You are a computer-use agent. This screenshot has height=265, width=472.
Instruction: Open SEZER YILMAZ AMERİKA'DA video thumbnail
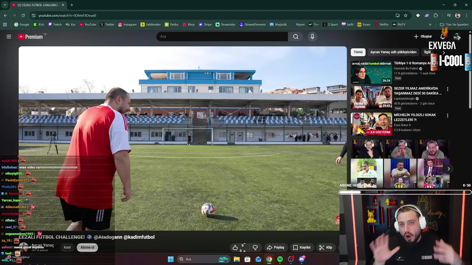[x=371, y=98]
